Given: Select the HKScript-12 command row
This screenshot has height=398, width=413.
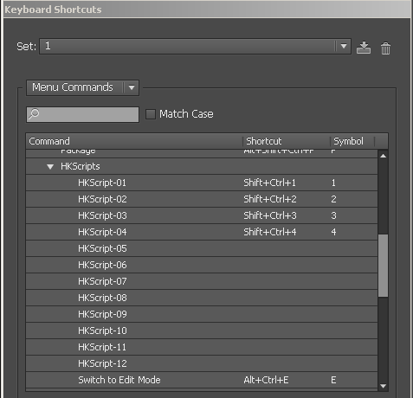Looking at the screenshot, I should [202, 363].
